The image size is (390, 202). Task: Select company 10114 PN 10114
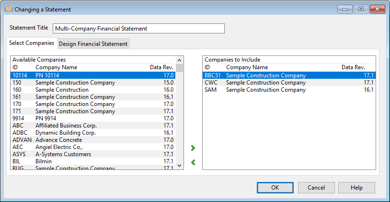93,75
